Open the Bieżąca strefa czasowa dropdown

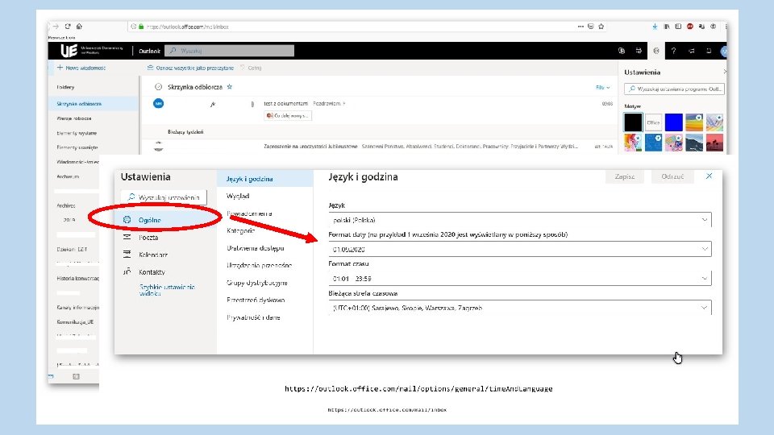(520, 308)
